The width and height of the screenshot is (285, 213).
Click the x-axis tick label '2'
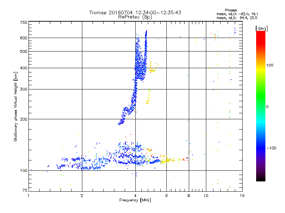point(82,196)
